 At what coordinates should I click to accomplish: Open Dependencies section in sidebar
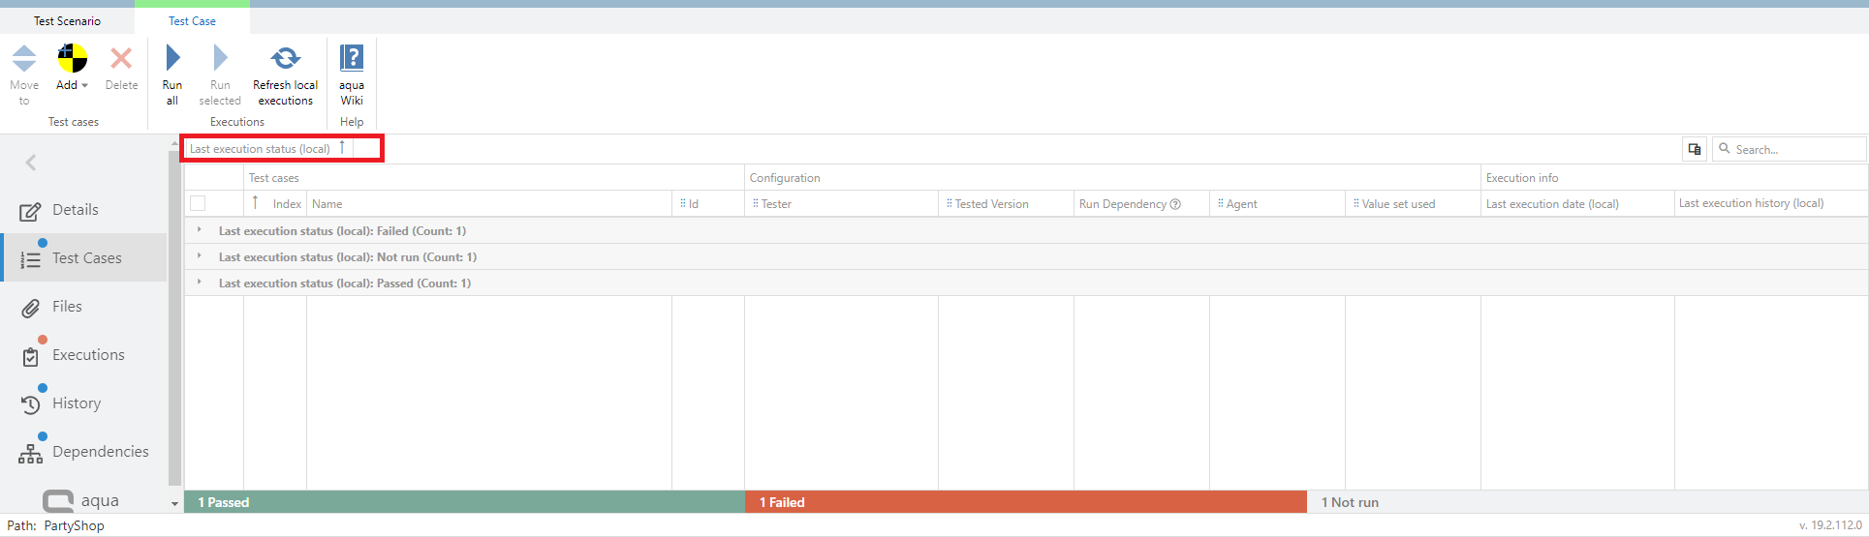pyautogui.click(x=100, y=452)
